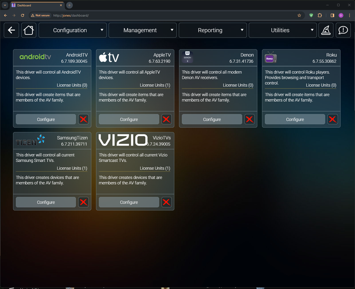Open the browser extensions puzzle icon

[320, 15]
